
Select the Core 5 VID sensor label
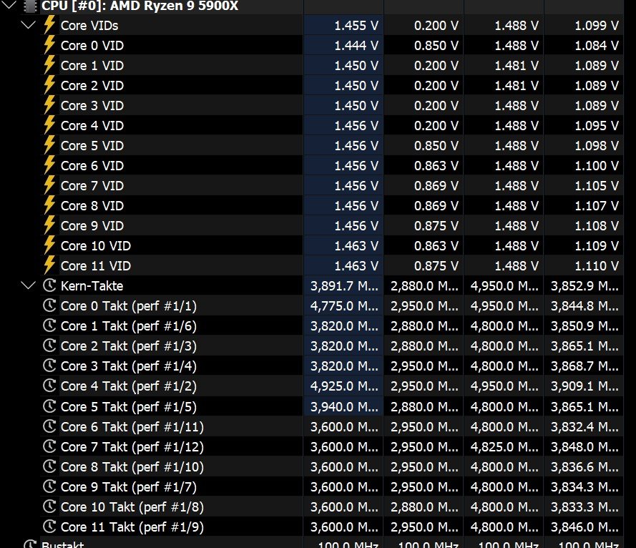(x=92, y=146)
